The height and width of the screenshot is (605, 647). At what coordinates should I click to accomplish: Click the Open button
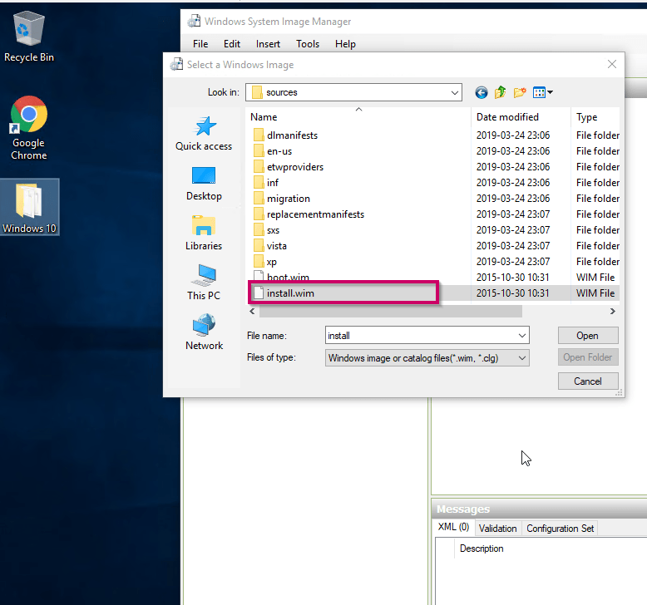click(x=587, y=336)
